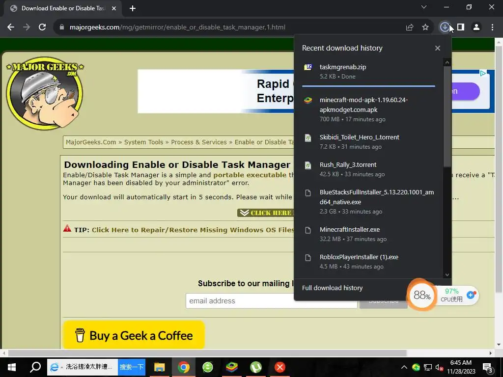Bookmark this page with the star icon
Image resolution: width=503 pixels, height=377 pixels.
425,27
